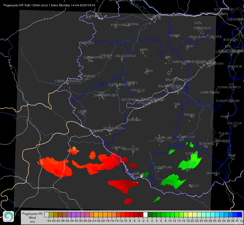
Task: Select the white swatch in the wind legend
Action: (145, 214)
